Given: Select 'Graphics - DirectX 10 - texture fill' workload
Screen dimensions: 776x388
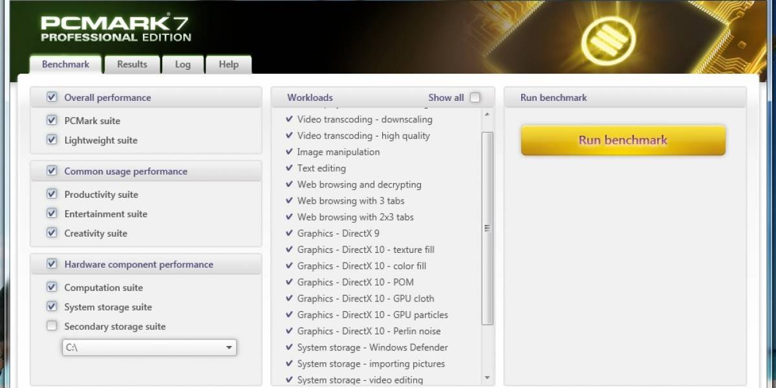Looking at the screenshot, I should pos(365,250).
